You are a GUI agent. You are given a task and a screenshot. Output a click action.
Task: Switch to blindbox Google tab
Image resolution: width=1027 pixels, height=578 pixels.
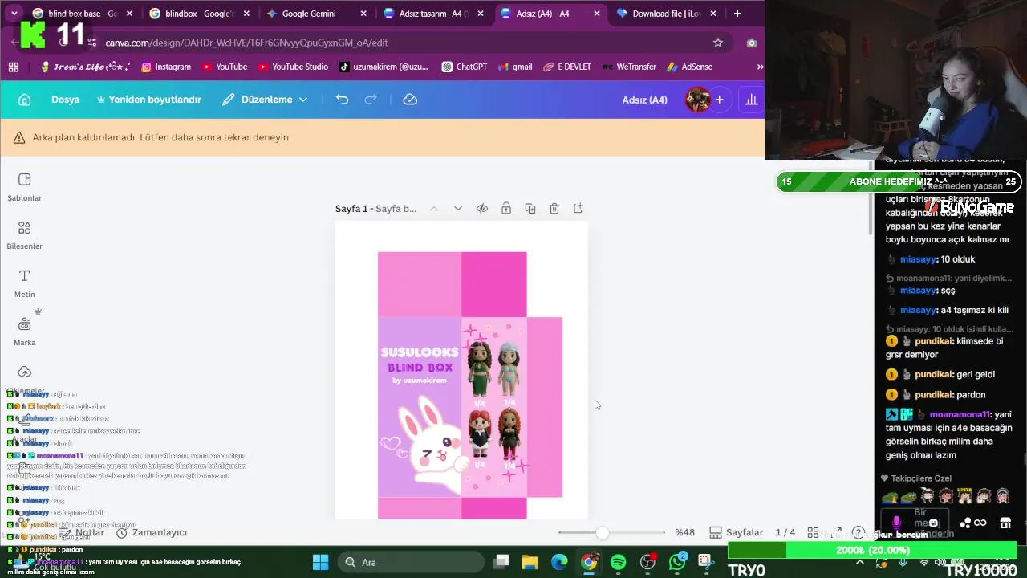click(x=199, y=14)
